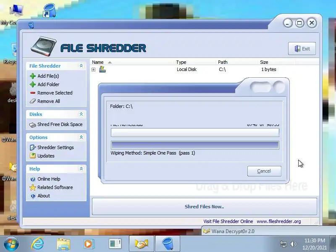Click the Shredder Settings icon
336x252 pixels.
tap(33, 147)
